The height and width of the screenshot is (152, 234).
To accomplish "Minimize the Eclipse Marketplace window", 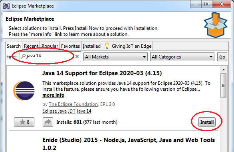I will (x=196, y=4).
